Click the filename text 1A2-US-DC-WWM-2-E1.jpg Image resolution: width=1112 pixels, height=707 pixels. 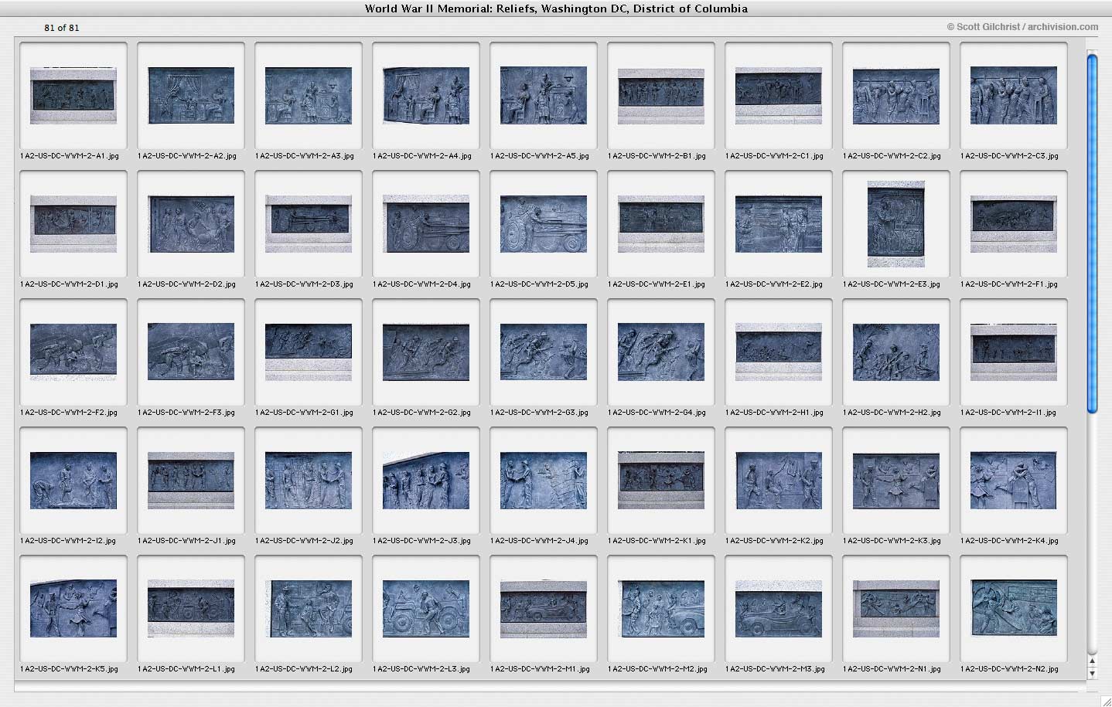(x=657, y=284)
